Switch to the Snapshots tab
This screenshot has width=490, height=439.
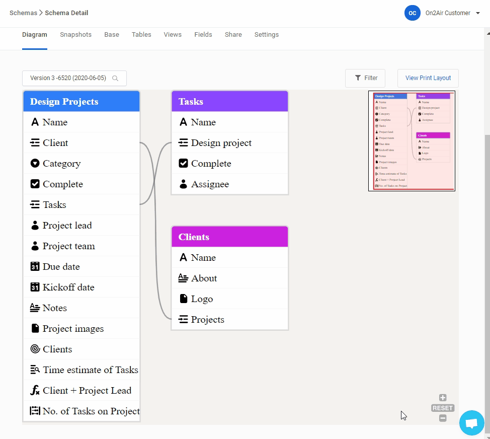pos(75,35)
